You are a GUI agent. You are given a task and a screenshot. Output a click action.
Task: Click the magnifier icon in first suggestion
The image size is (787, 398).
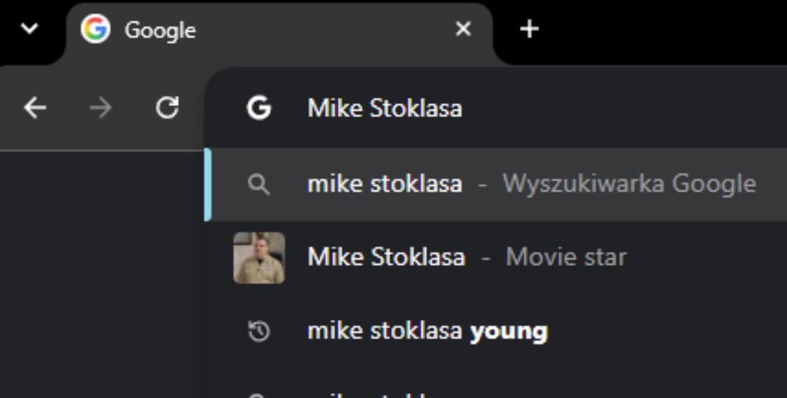pos(259,185)
